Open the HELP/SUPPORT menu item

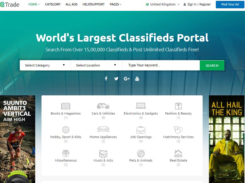pos(93,4)
